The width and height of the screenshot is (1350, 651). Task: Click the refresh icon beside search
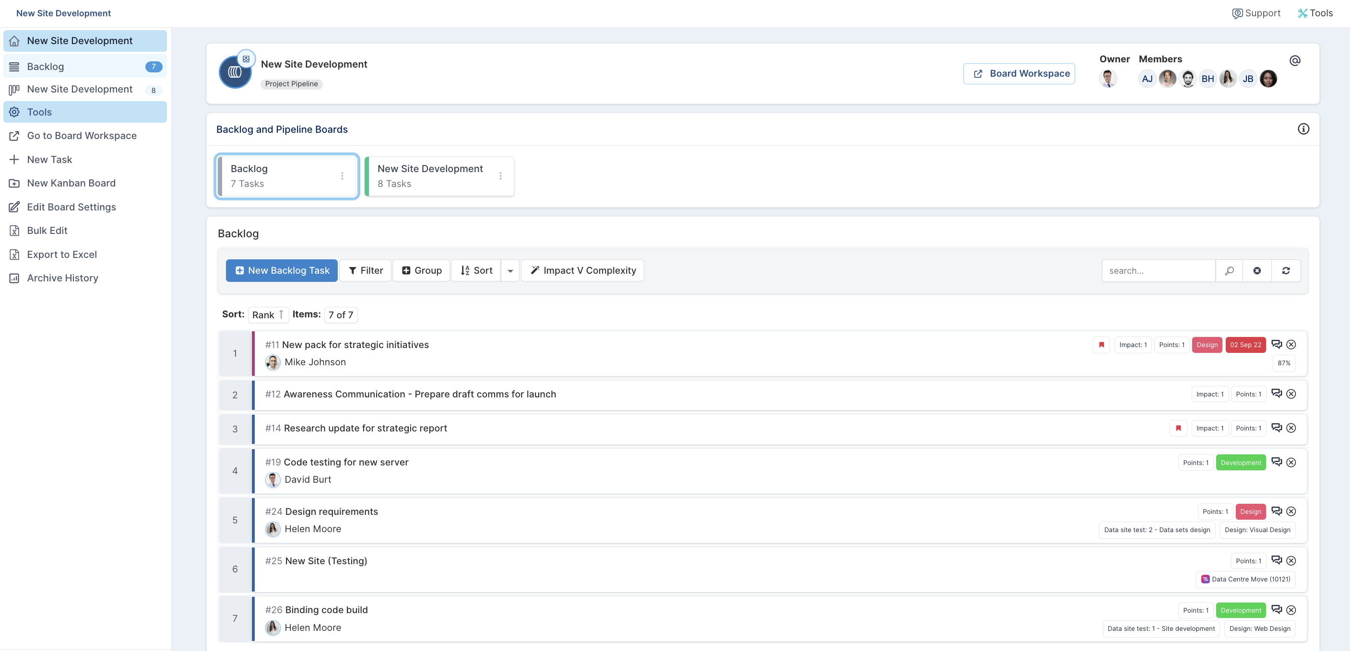(x=1286, y=271)
